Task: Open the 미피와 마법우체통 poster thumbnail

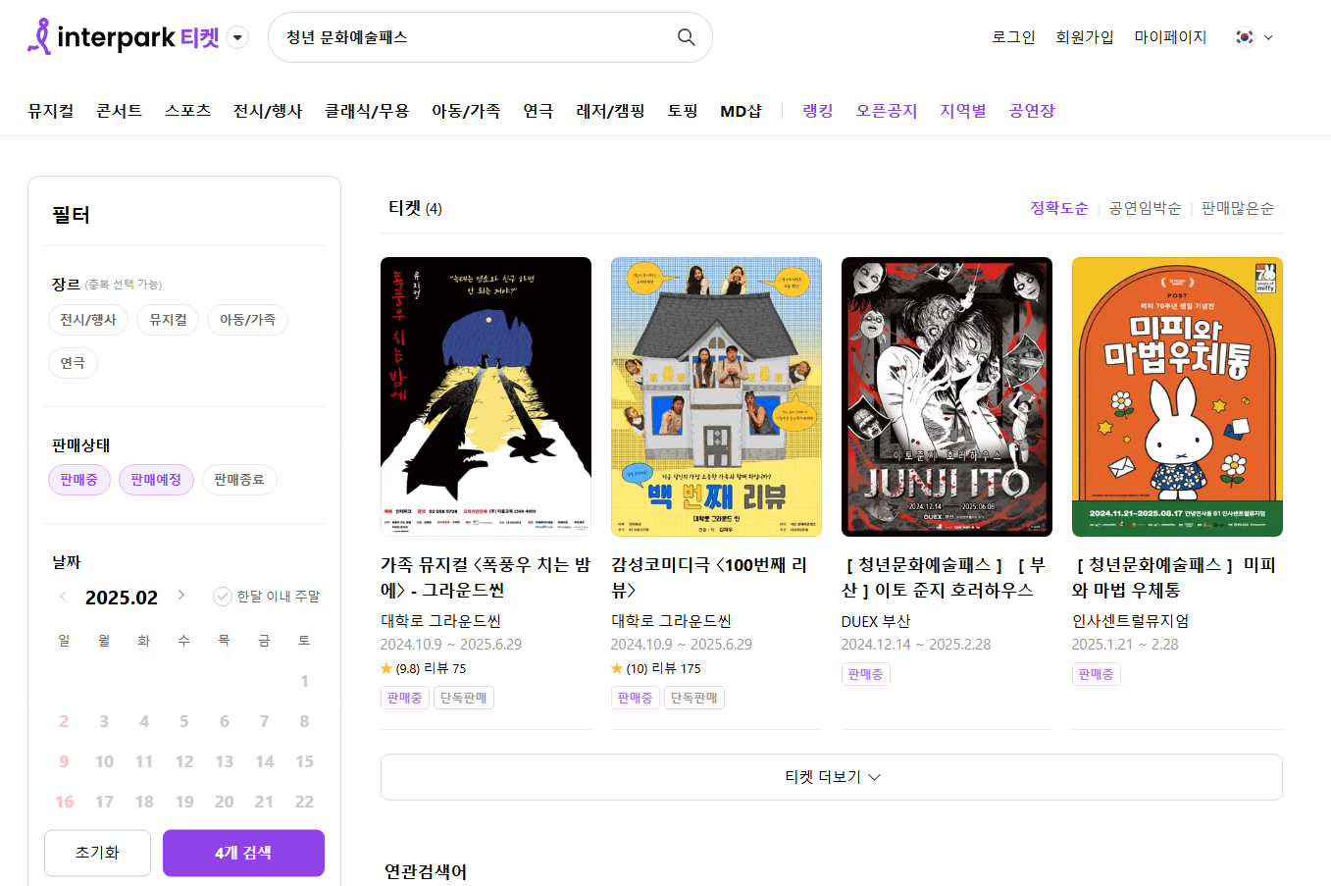Action: click(1177, 396)
